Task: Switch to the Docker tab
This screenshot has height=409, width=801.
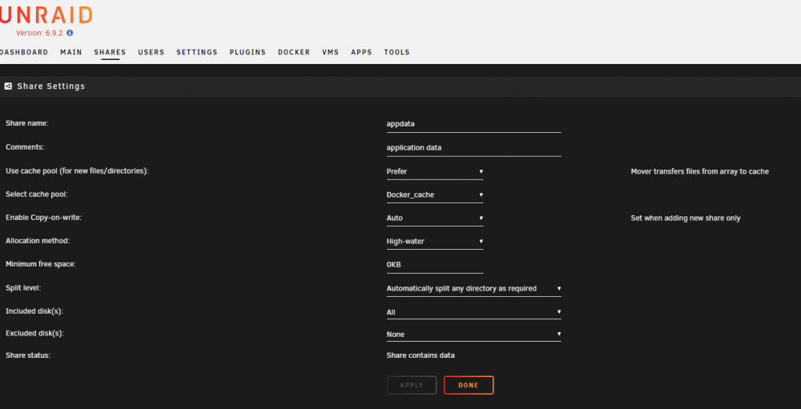Action: coord(294,52)
